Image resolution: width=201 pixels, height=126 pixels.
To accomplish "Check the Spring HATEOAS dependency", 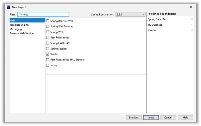I will pos(48,43).
